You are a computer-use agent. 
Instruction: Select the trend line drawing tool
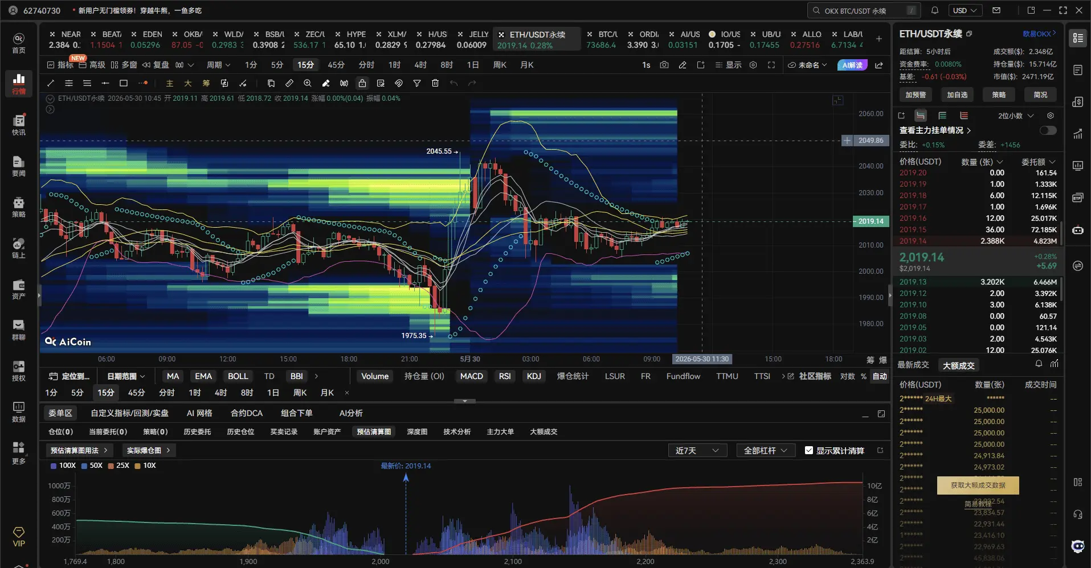coord(51,83)
